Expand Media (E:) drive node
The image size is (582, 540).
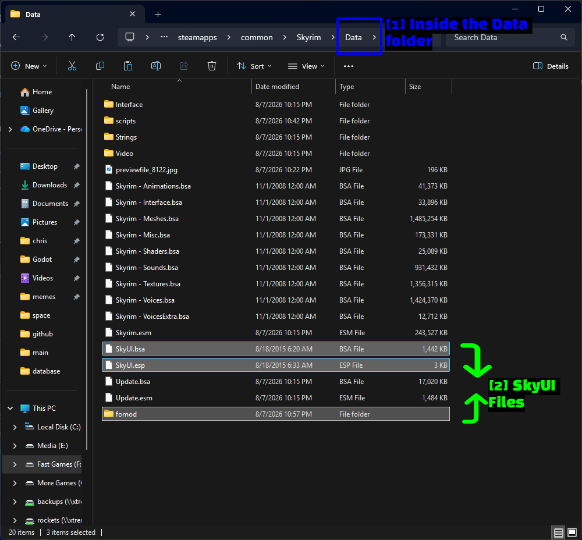(15, 446)
